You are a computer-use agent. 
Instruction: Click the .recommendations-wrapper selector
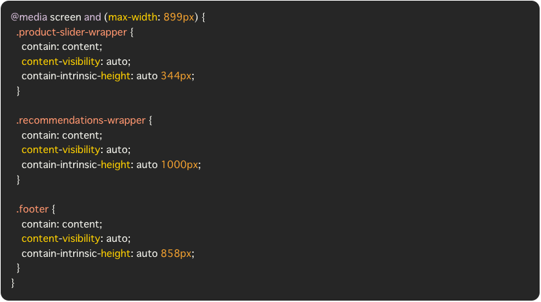pyautogui.click(x=81, y=120)
